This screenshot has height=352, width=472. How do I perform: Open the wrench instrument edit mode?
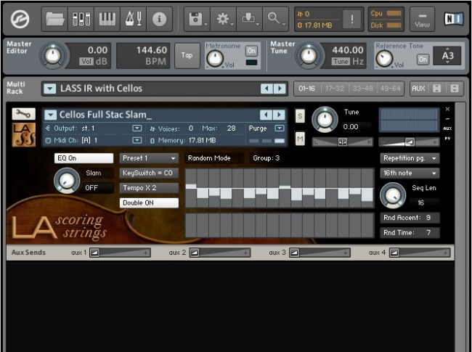(23, 114)
